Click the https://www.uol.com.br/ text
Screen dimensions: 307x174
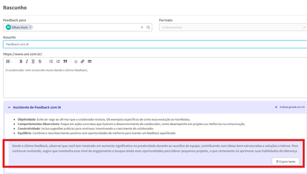[22, 54]
